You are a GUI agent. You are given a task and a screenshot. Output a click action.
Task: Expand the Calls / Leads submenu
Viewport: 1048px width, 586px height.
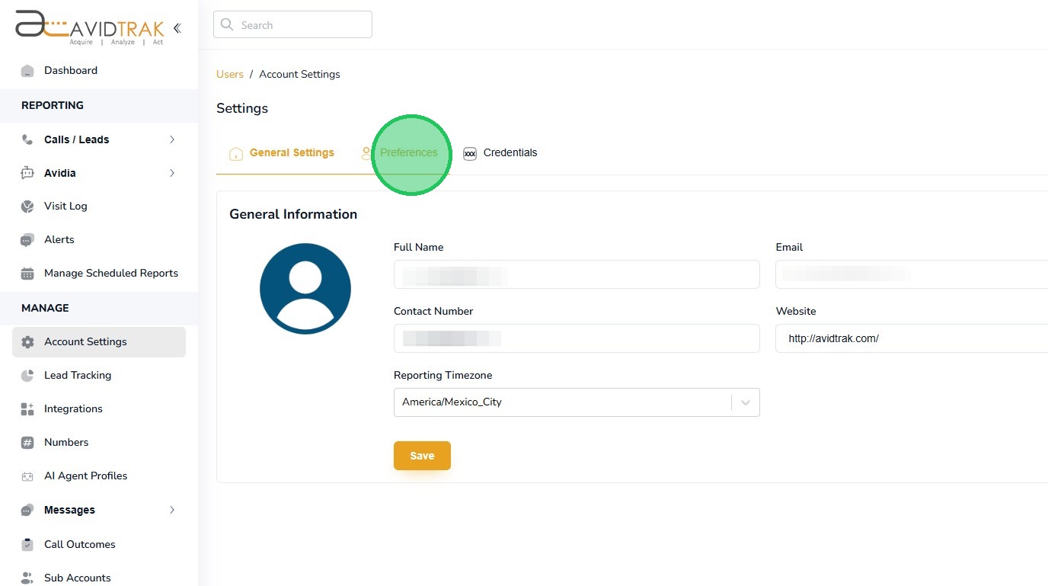tap(172, 139)
